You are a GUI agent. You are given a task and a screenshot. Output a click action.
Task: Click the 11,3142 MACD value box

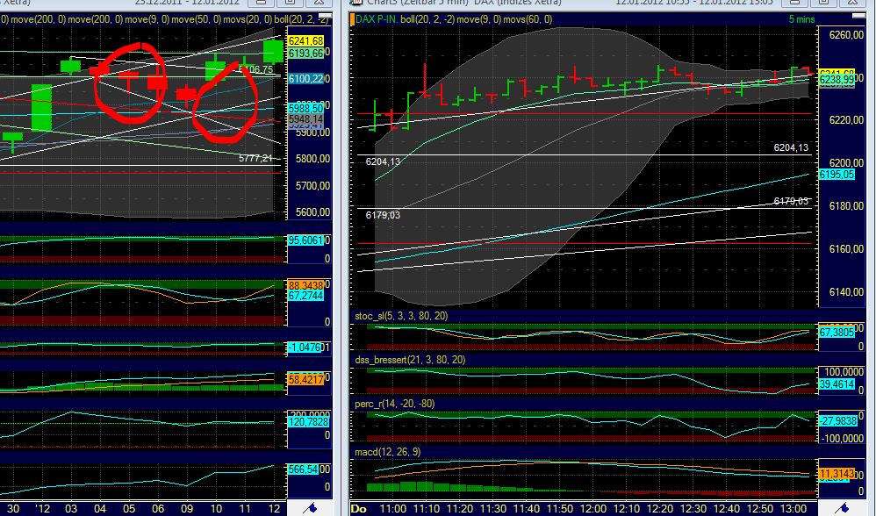[x=836, y=474]
